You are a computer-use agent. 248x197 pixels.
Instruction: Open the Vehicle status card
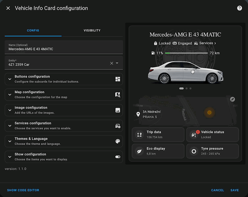(x=212, y=135)
